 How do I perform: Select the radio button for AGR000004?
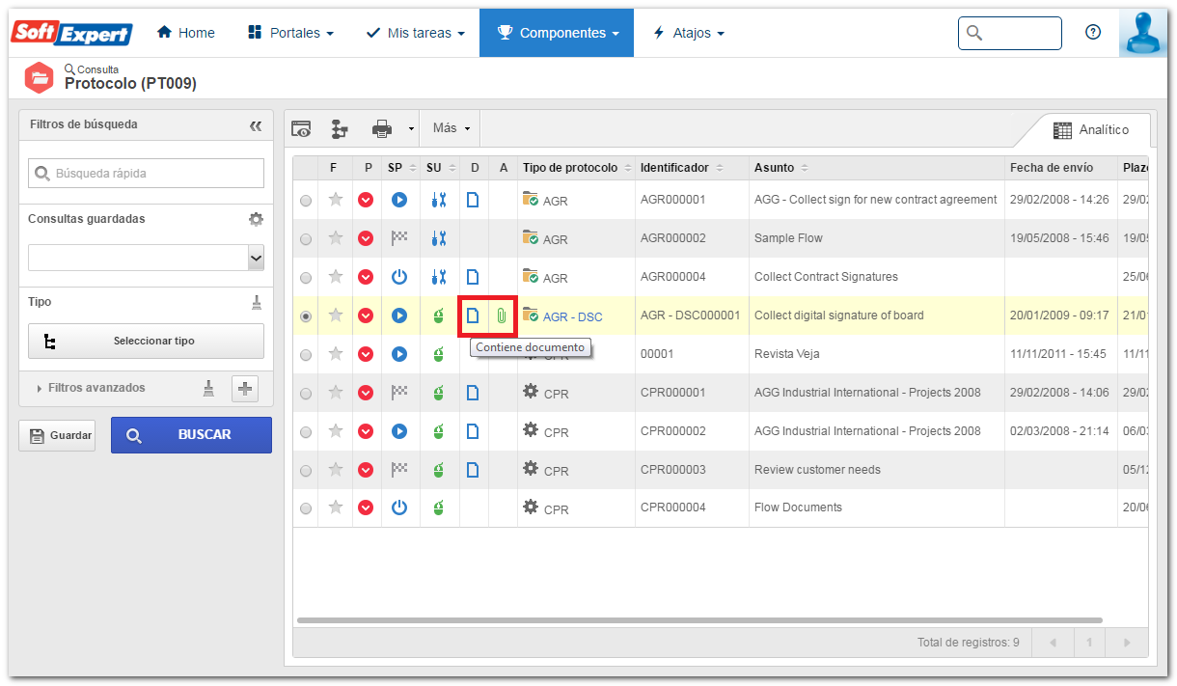click(x=306, y=278)
